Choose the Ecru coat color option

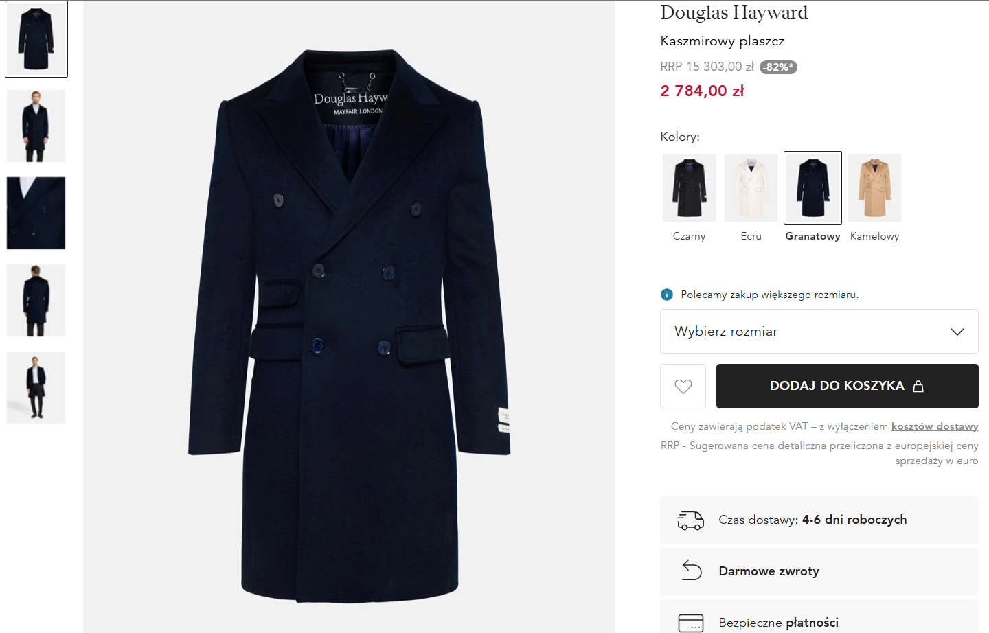[751, 187]
